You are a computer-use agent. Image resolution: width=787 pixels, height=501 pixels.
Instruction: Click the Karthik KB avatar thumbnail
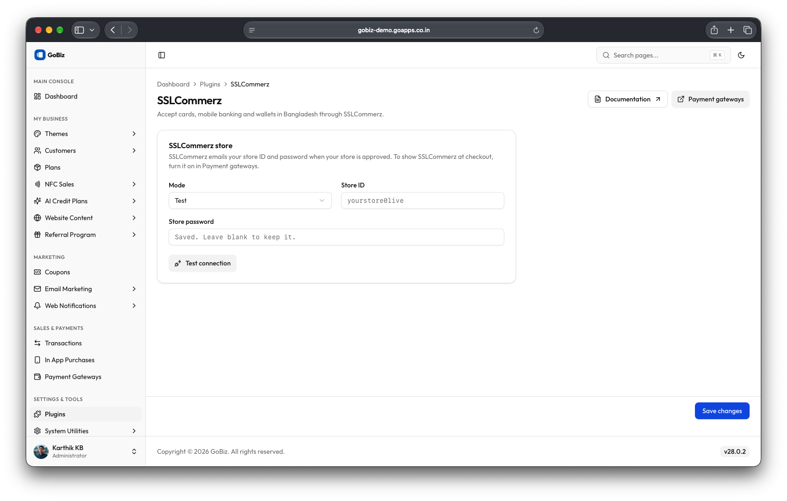[x=41, y=451]
